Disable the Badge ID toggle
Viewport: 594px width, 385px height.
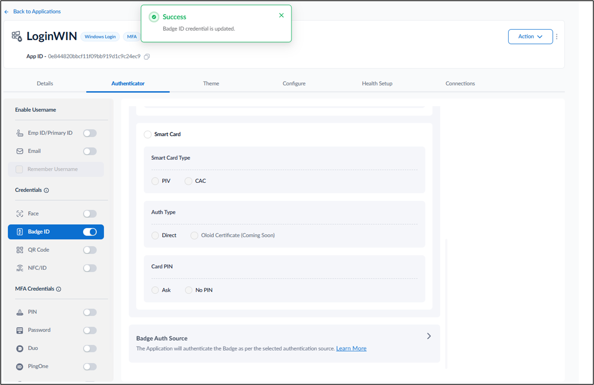[x=90, y=232]
